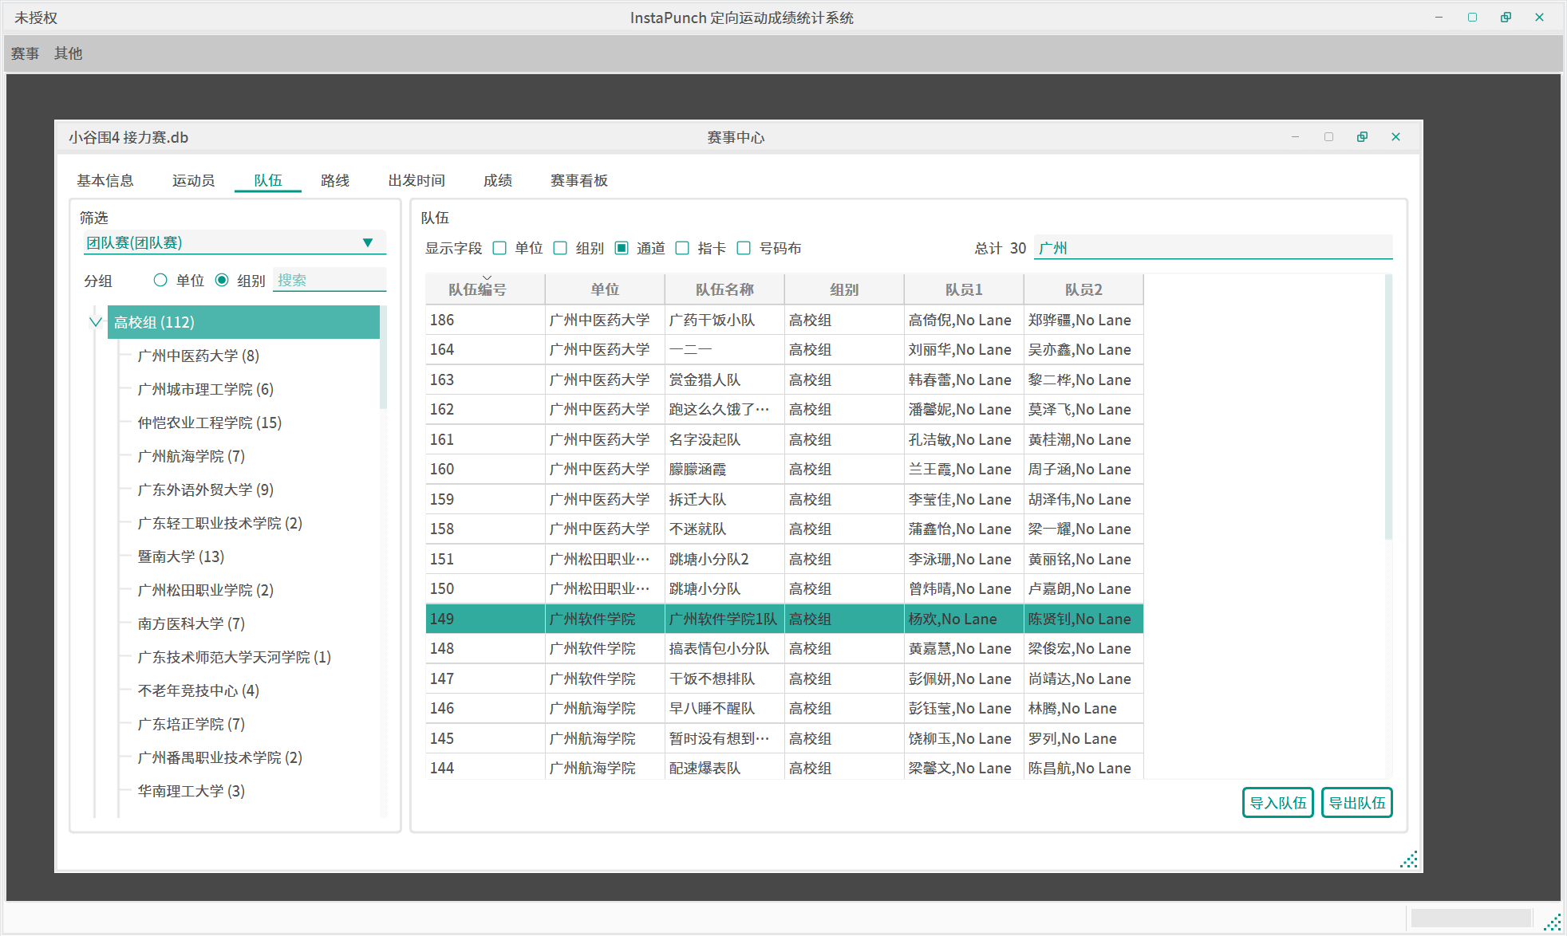Click the team table vertical scrollbar
The width and height of the screenshot is (1567, 936).
pos(1388,407)
